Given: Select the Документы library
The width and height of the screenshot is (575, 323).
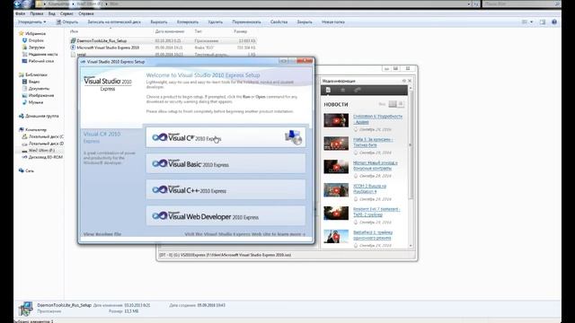Looking at the screenshot, I should pos(36,89).
